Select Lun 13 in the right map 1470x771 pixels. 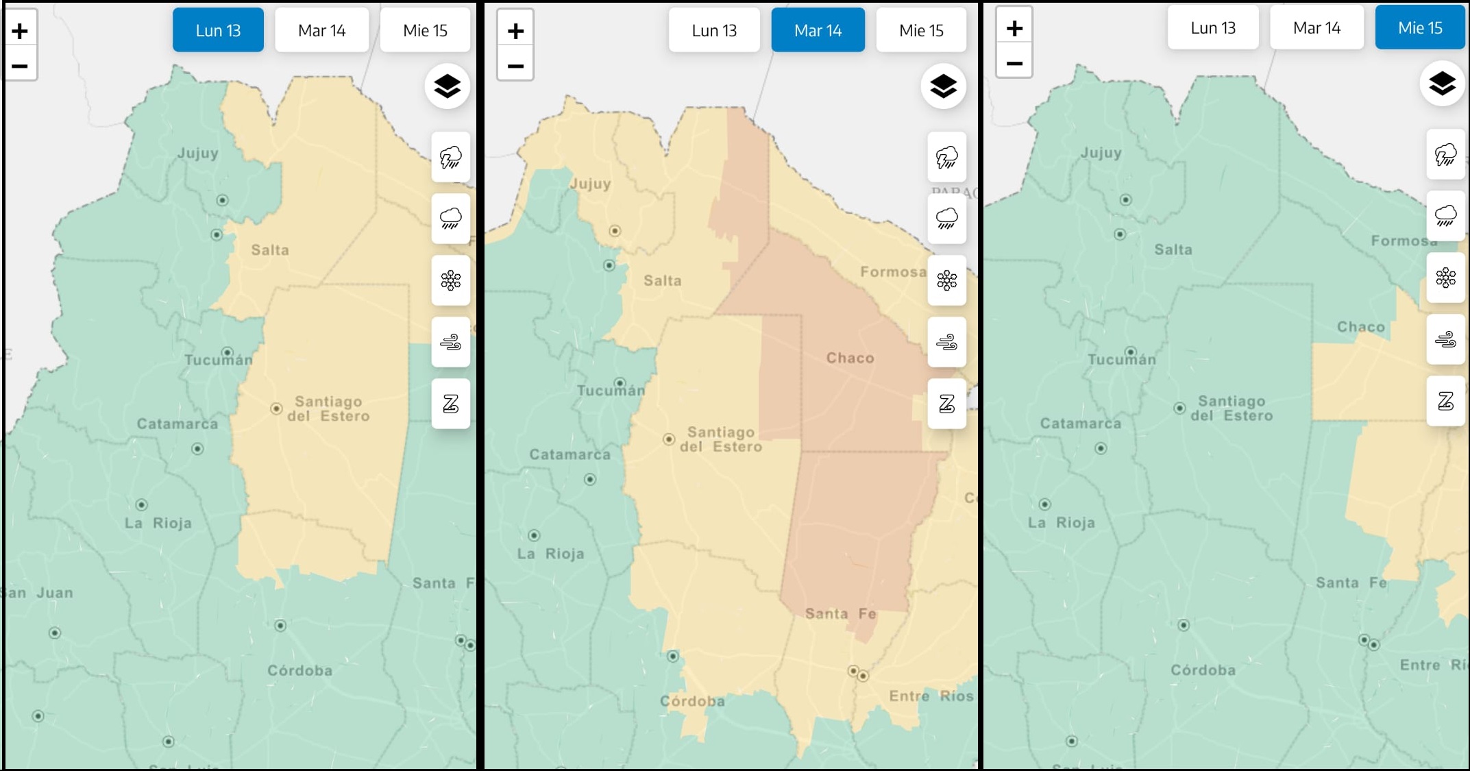point(1212,28)
